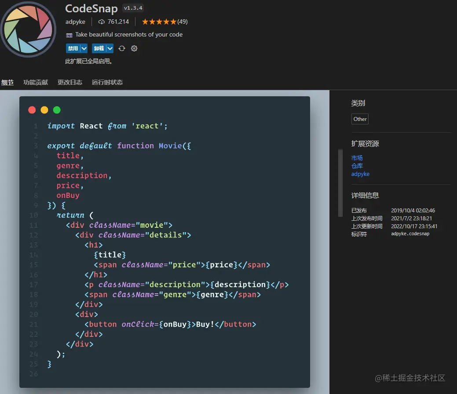Click the red window dot in code preview
457x394 pixels.
tap(32, 110)
